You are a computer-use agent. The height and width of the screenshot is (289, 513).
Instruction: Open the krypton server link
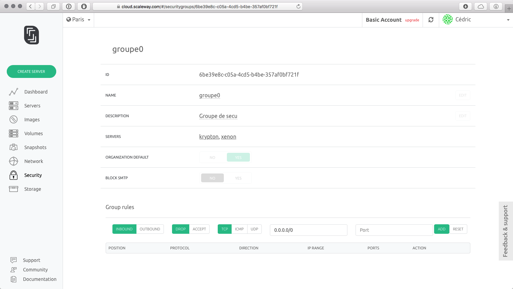pyautogui.click(x=209, y=137)
